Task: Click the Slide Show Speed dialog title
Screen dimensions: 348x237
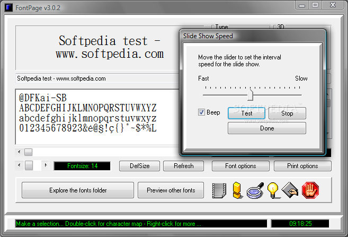Action: (208, 36)
